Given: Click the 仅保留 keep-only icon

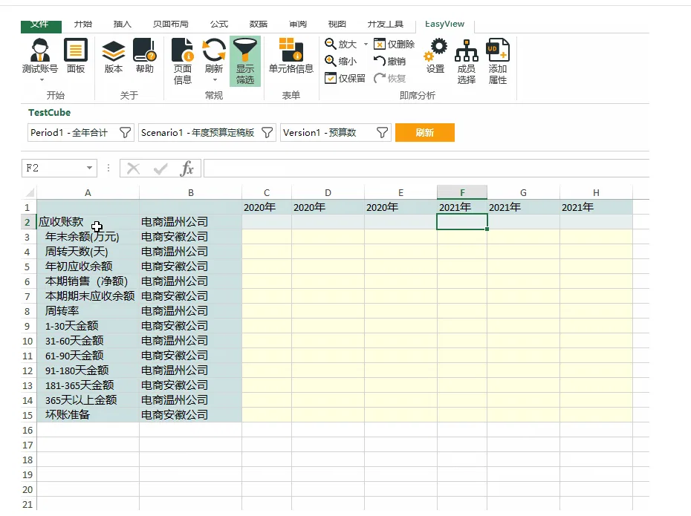Looking at the screenshot, I should click(x=331, y=78).
